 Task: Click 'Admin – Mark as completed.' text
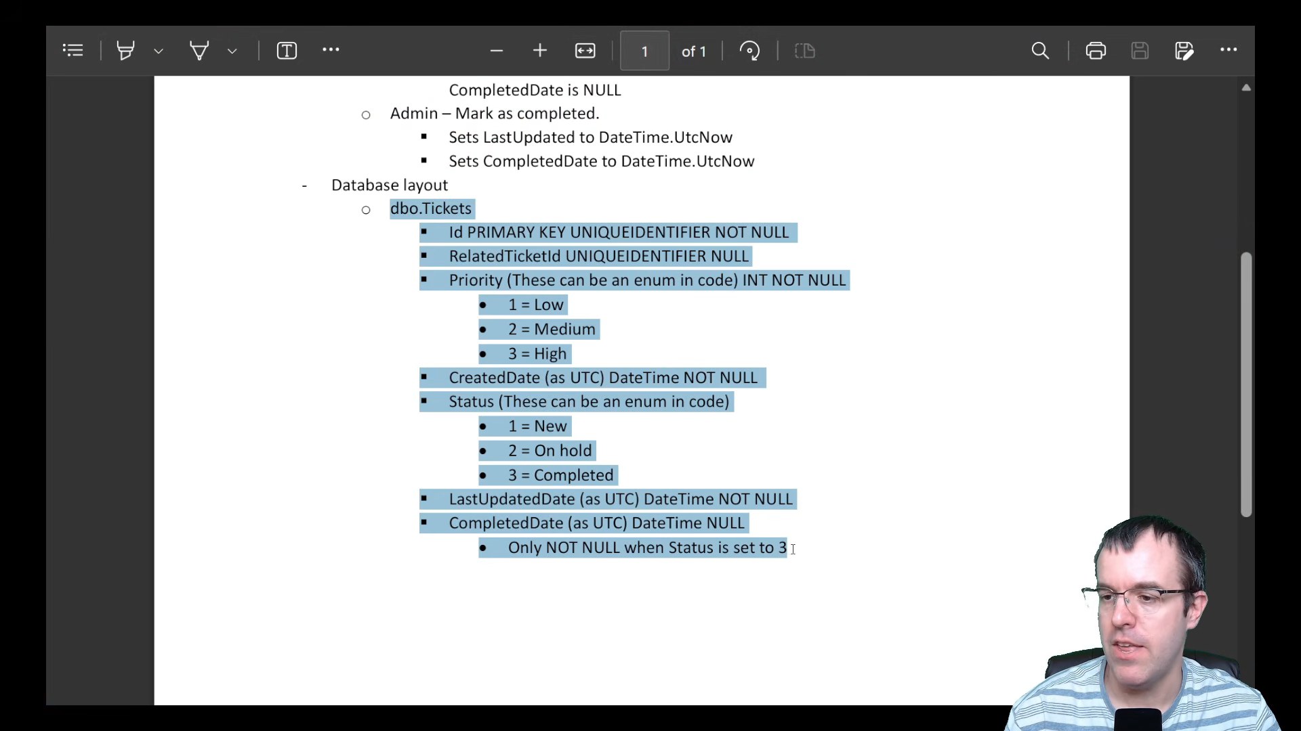tap(495, 114)
